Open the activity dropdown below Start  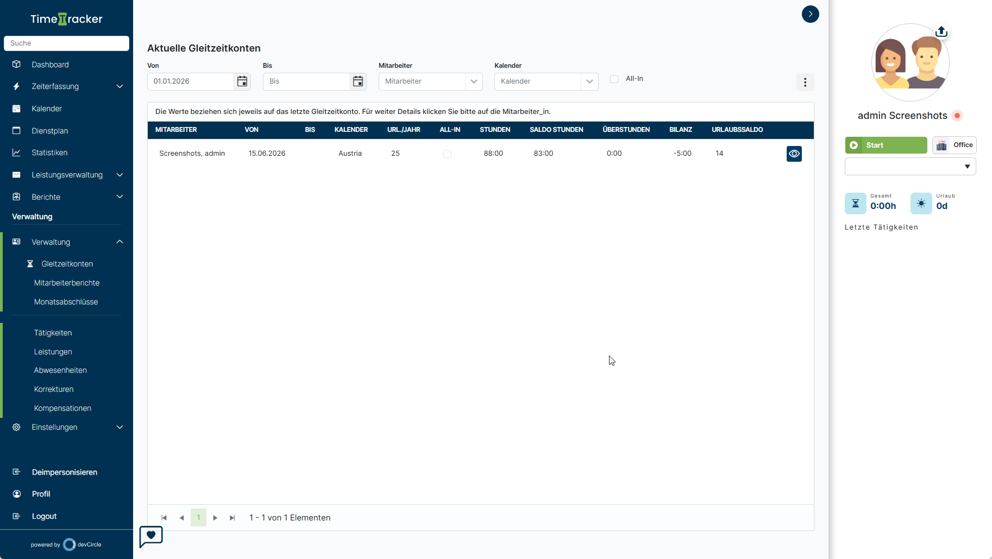pos(911,167)
